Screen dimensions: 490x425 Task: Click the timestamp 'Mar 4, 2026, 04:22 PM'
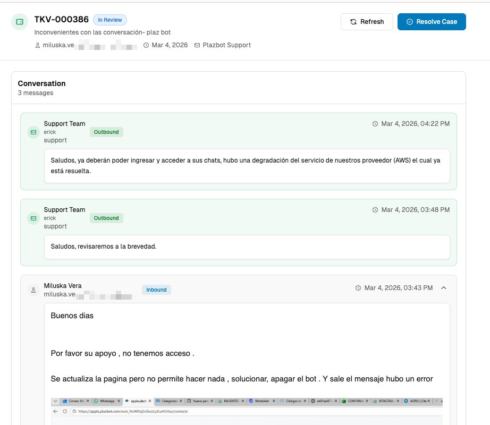415,124
